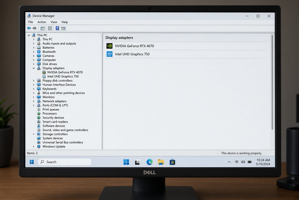Click the Universal Serial Bus controllers icon
Viewport: 299px width, 200px height.
39,142
